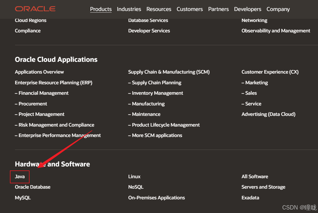The width and height of the screenshot is (318, 213).
Task: Open the Maintenance link
Action: click(144, 114)
